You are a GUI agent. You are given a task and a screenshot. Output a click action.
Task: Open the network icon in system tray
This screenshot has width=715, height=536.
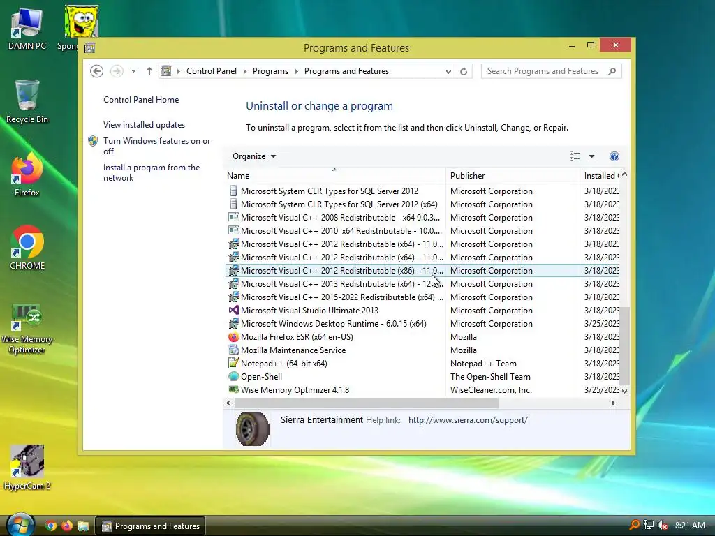coord(649,525)
